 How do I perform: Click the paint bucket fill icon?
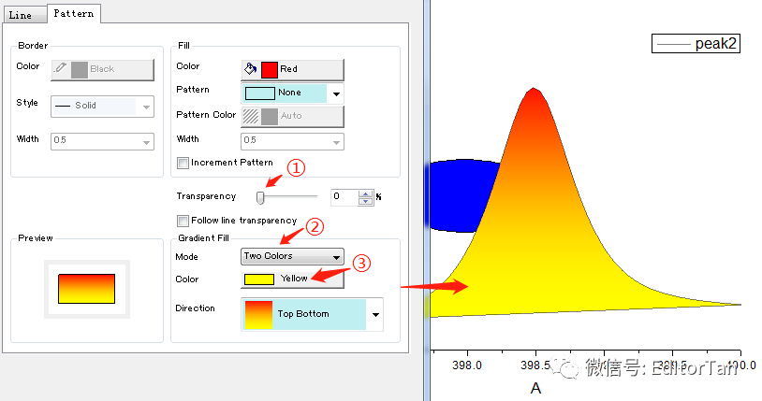pyautogui.click(x=251, y=69)
